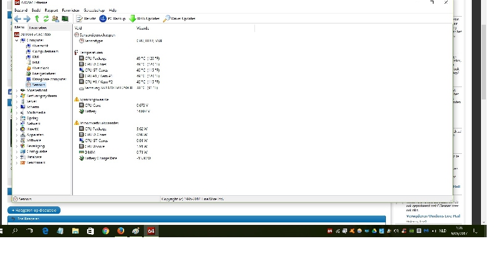494x278 pixels.
Task: Select the IPMI tree item
Action: 33,62
